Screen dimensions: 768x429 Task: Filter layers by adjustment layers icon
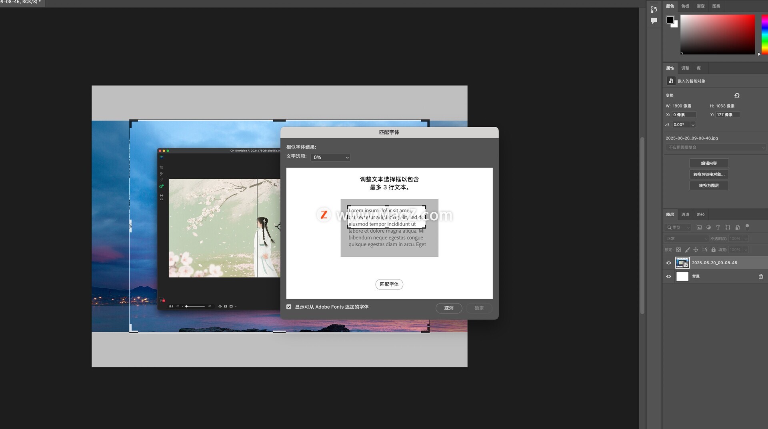[708, 227]
